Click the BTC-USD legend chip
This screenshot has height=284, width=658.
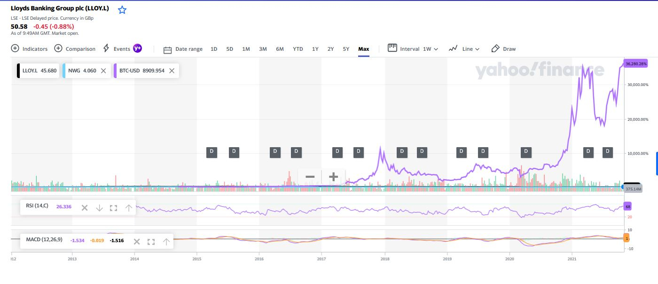(x=146, y=71)
